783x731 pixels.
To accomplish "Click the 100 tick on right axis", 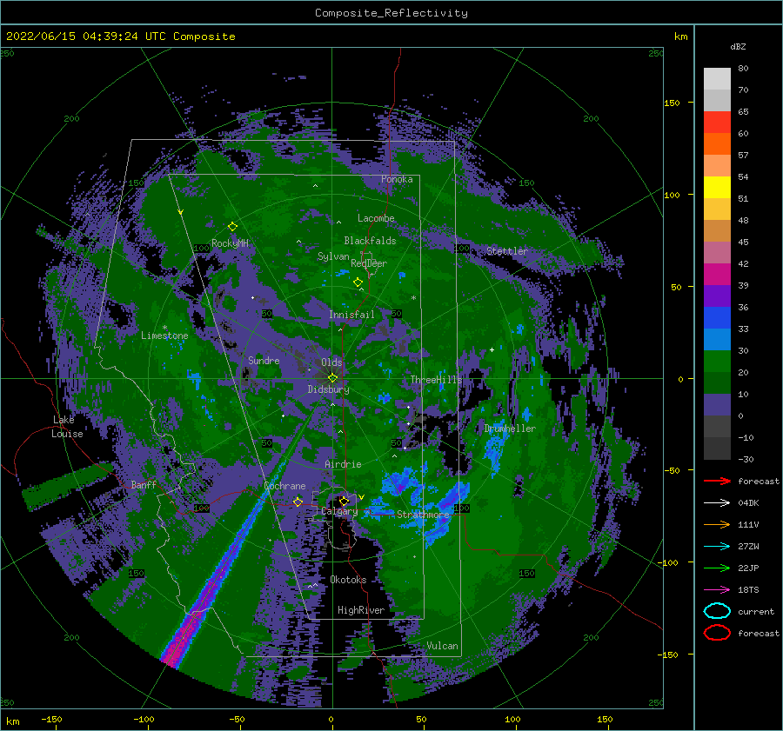I will click(x=672, y=195).
